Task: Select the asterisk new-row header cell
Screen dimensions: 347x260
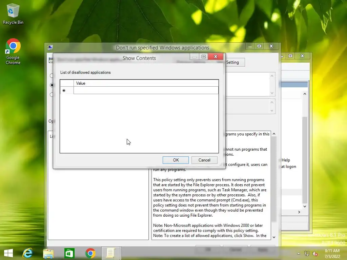Action: pyautogui.click(x=67, y=90)
